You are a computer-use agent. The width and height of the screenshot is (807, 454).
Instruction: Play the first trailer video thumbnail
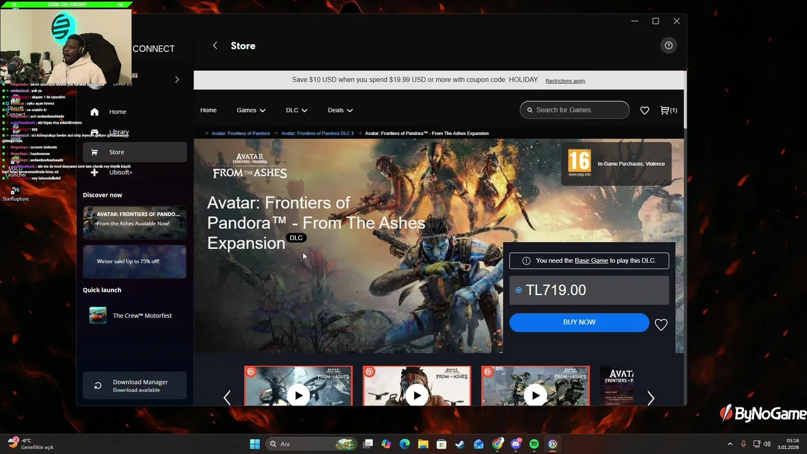(298, 386)
